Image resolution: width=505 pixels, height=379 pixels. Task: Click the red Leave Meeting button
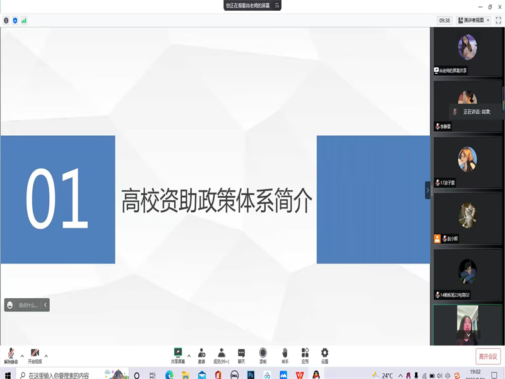point(488,356)
